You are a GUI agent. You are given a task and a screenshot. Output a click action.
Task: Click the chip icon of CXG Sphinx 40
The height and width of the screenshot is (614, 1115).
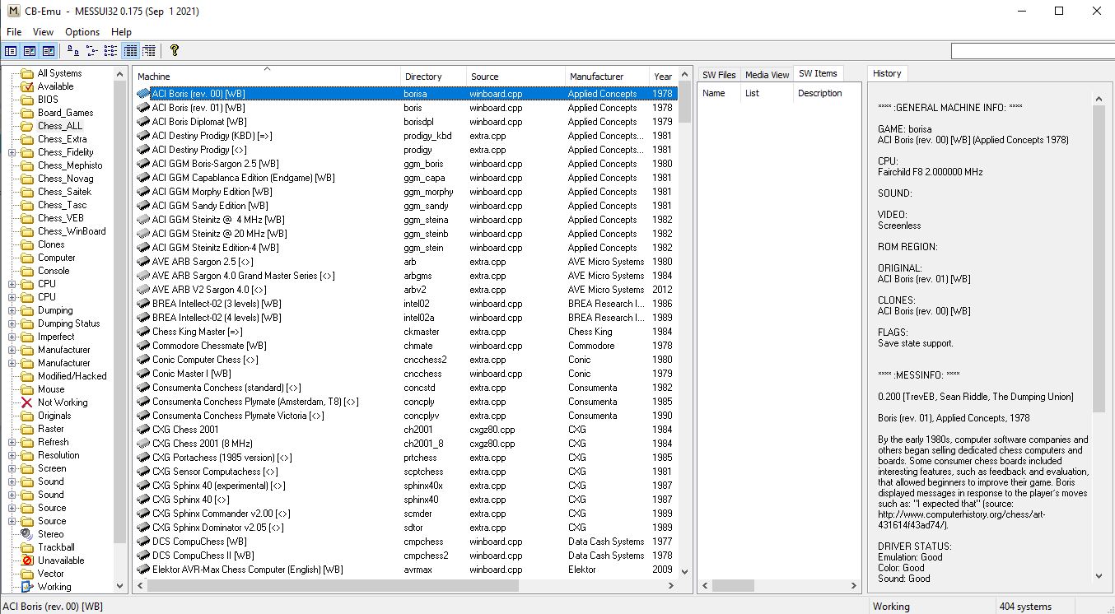pyautogui.click(x=143, y=500)
